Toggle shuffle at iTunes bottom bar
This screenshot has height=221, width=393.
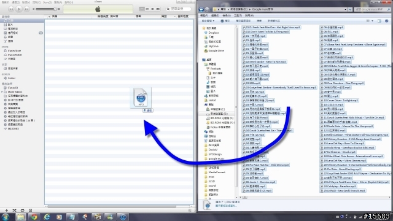(14, 210)
